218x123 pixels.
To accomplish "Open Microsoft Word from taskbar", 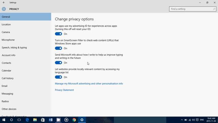I will tap(51, 120).
